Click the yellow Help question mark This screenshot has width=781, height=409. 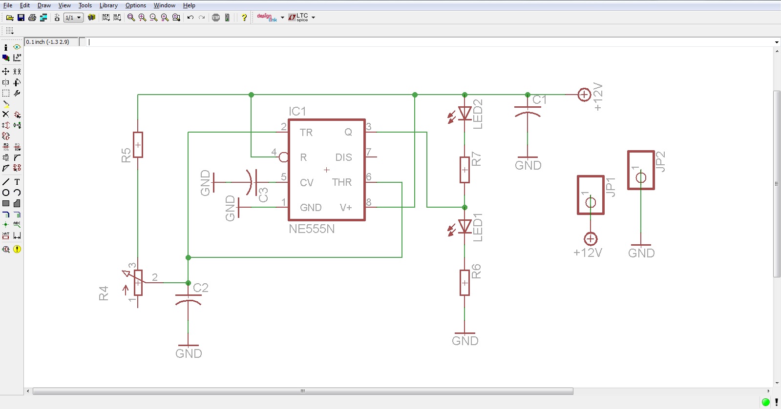pyautogui.click(x=244, y=18)
